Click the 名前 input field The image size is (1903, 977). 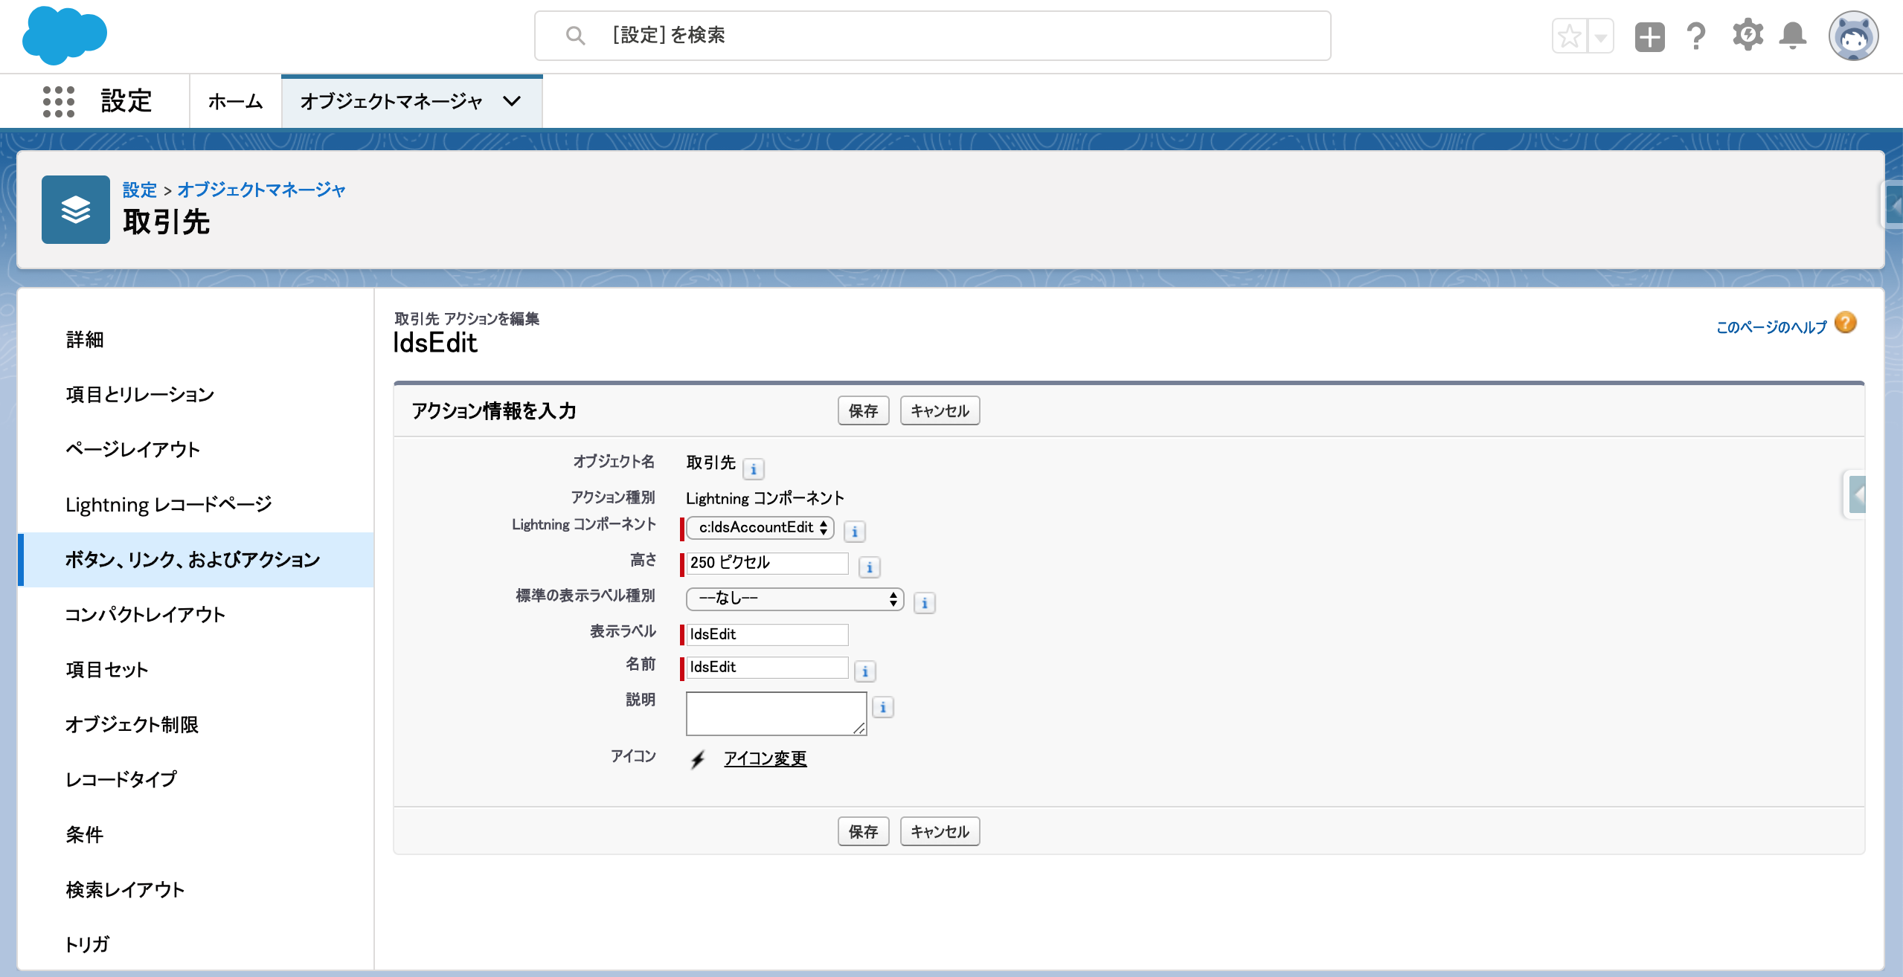(x=767, y=667)
